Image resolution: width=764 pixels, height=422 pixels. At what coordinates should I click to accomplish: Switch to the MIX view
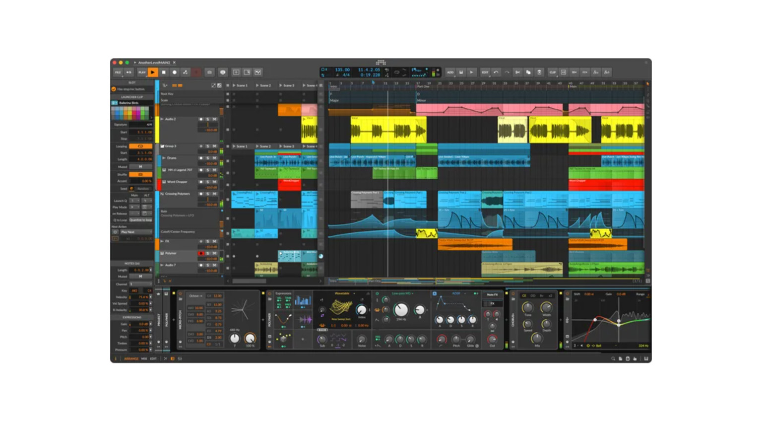point(144,358)
